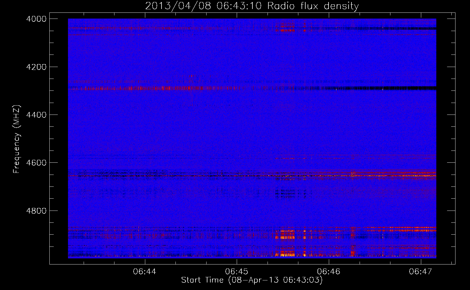Click the 06:47 time axis label
This screenshot has width=470, height=290.
coord(421,272)
